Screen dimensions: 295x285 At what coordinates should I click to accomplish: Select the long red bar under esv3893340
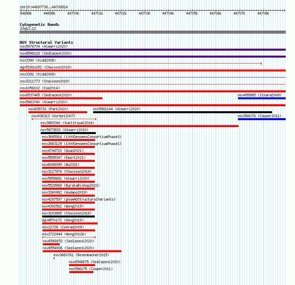140,126
